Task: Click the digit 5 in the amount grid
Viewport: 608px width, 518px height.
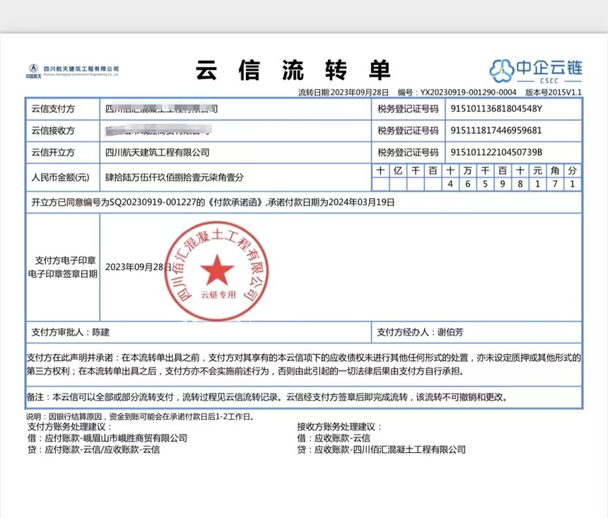Action: 485,184
